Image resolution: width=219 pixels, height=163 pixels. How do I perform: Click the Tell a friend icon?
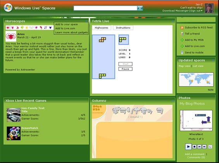pos(182,34)
